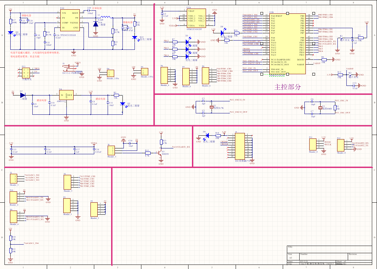377x269 pixels.
Task: Select the P9 Header_4 connector
Action: [x=13, y=217]
